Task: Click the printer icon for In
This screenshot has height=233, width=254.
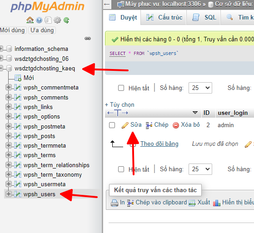Action: [115, 203]
